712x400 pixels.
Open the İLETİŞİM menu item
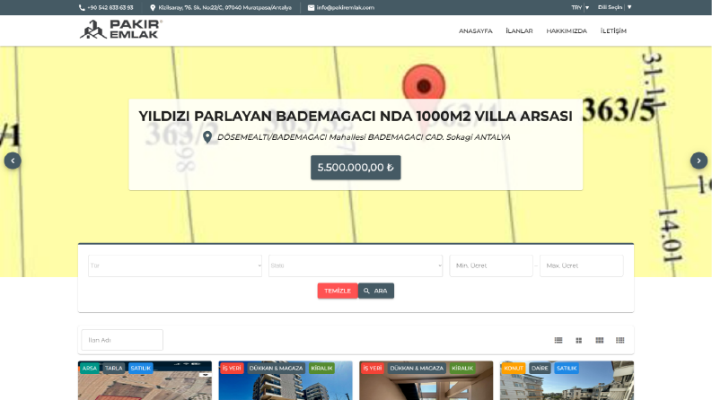click(x=613, y=30)
